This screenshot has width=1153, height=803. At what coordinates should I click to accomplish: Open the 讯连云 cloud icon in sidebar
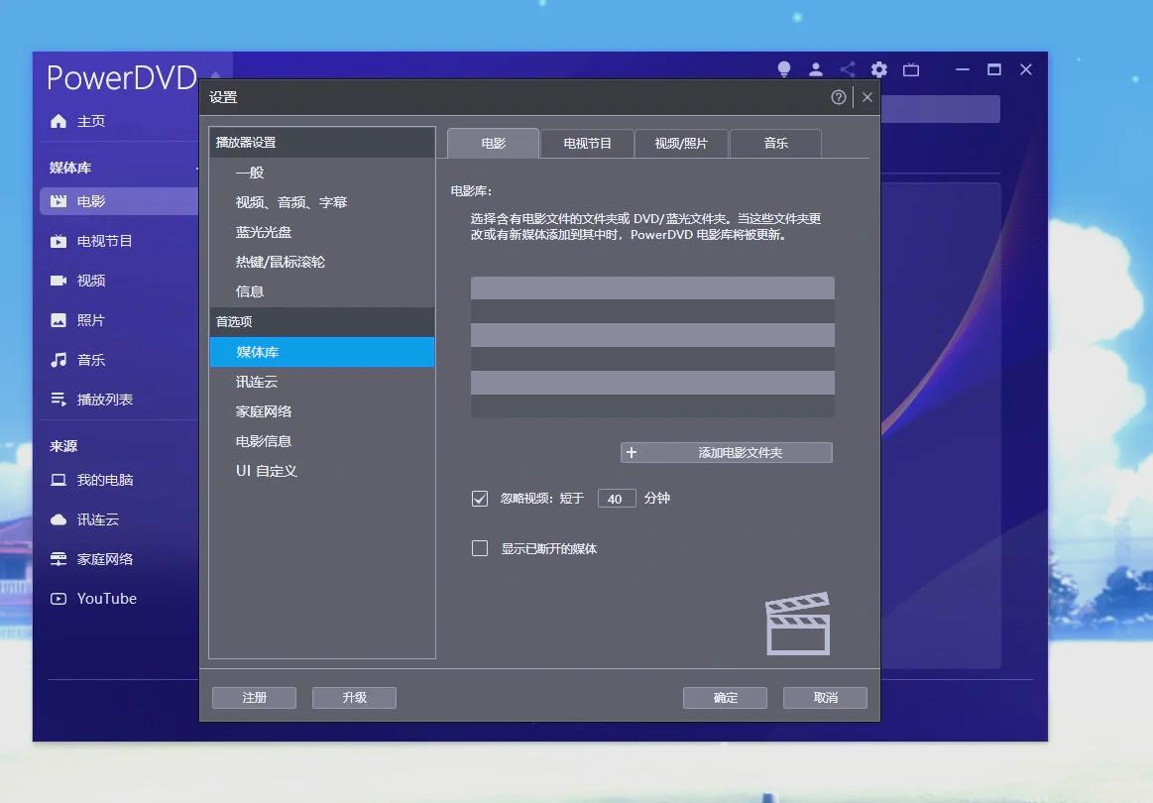coord(58,518)
